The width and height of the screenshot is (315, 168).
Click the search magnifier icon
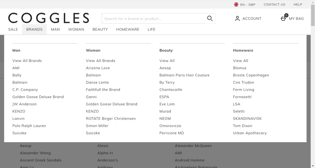click(210, 19)
